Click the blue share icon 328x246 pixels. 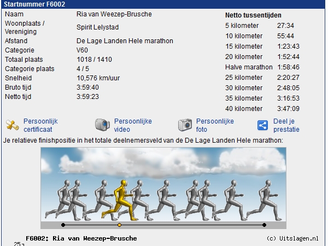click(263, 125)
